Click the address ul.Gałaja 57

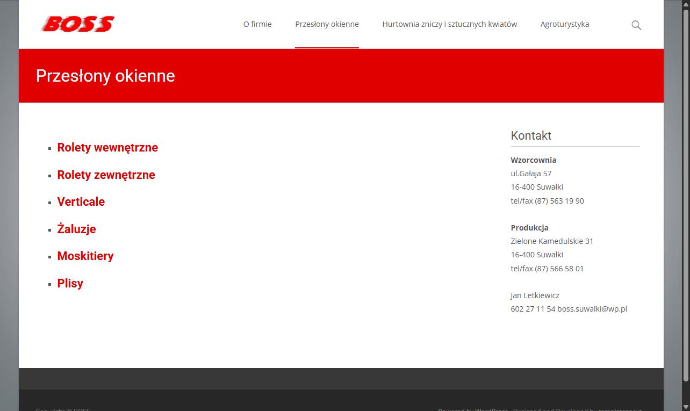coord(531,174)
